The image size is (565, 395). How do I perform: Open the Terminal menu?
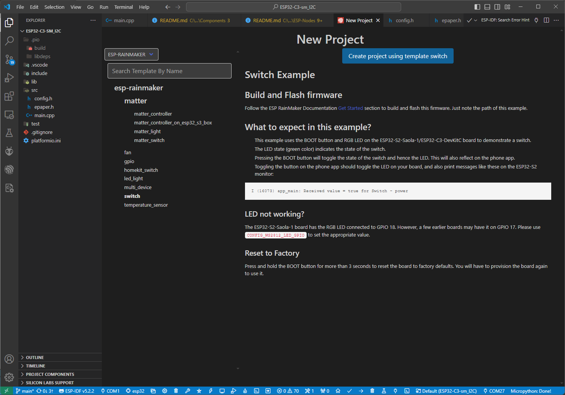click(x=124, y=7)
